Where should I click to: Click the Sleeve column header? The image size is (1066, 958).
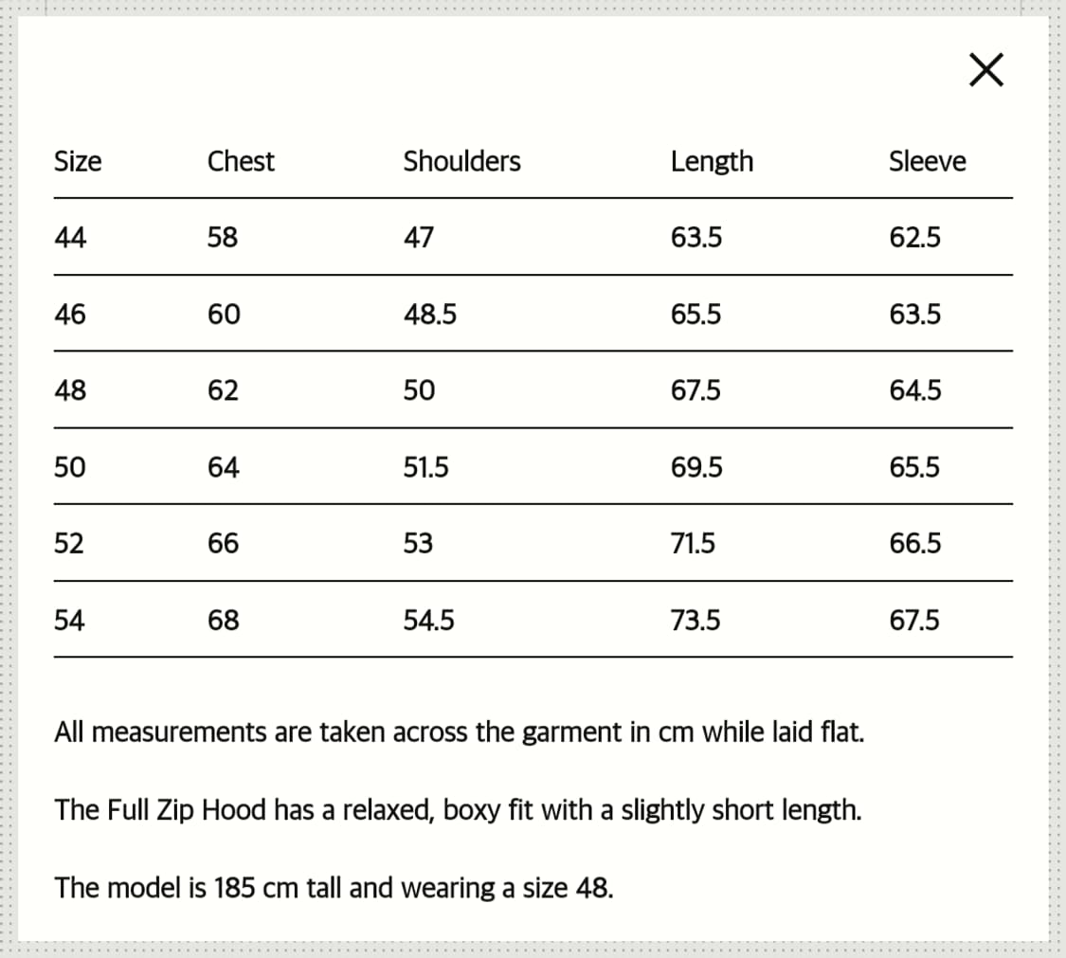927,161
